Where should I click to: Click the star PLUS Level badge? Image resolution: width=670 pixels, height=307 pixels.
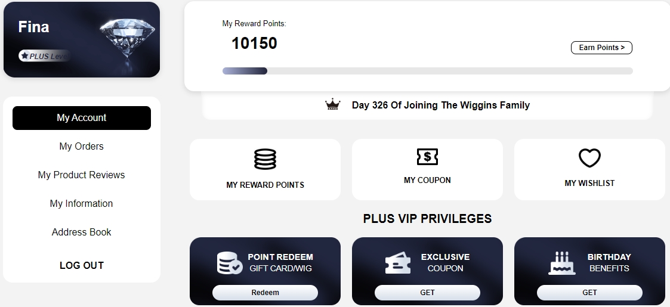pos(44,56)
